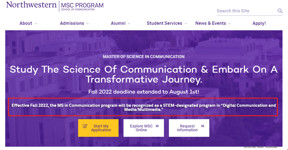Expand the Student Services chevron

[x=186, y=24]
